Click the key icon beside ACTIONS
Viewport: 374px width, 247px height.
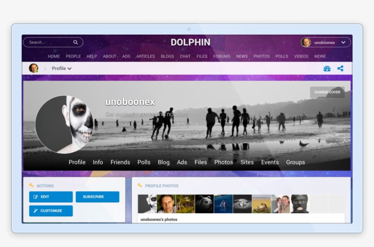tap(31, 185)
